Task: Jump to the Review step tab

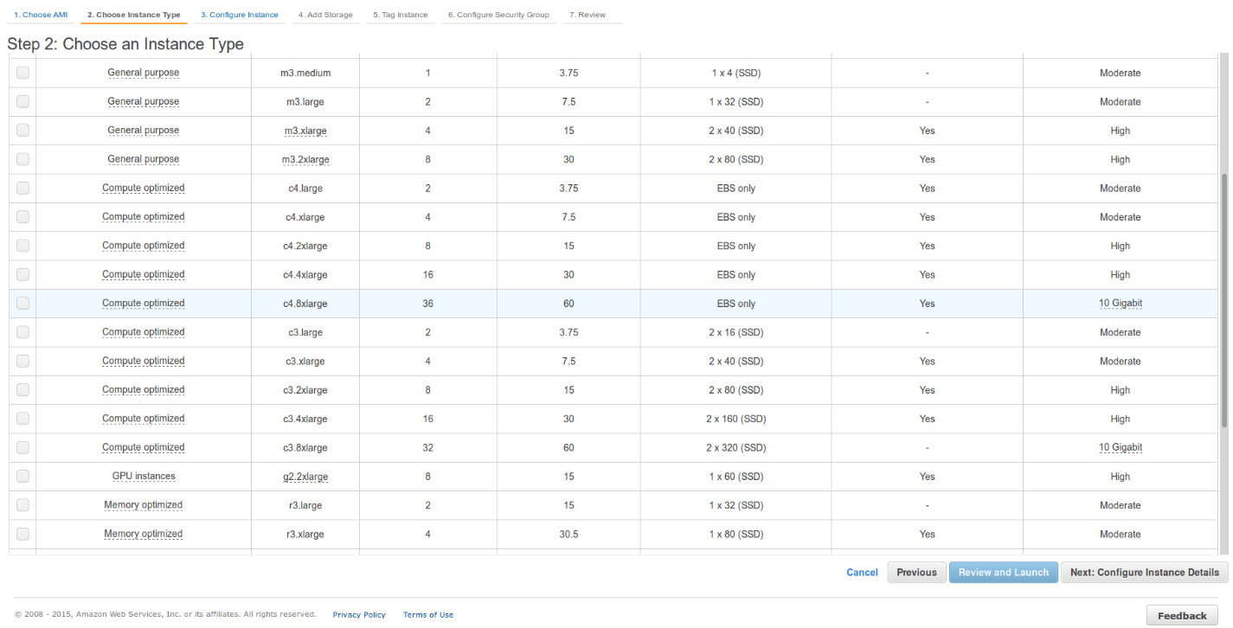Action: [x=588, y=15]
